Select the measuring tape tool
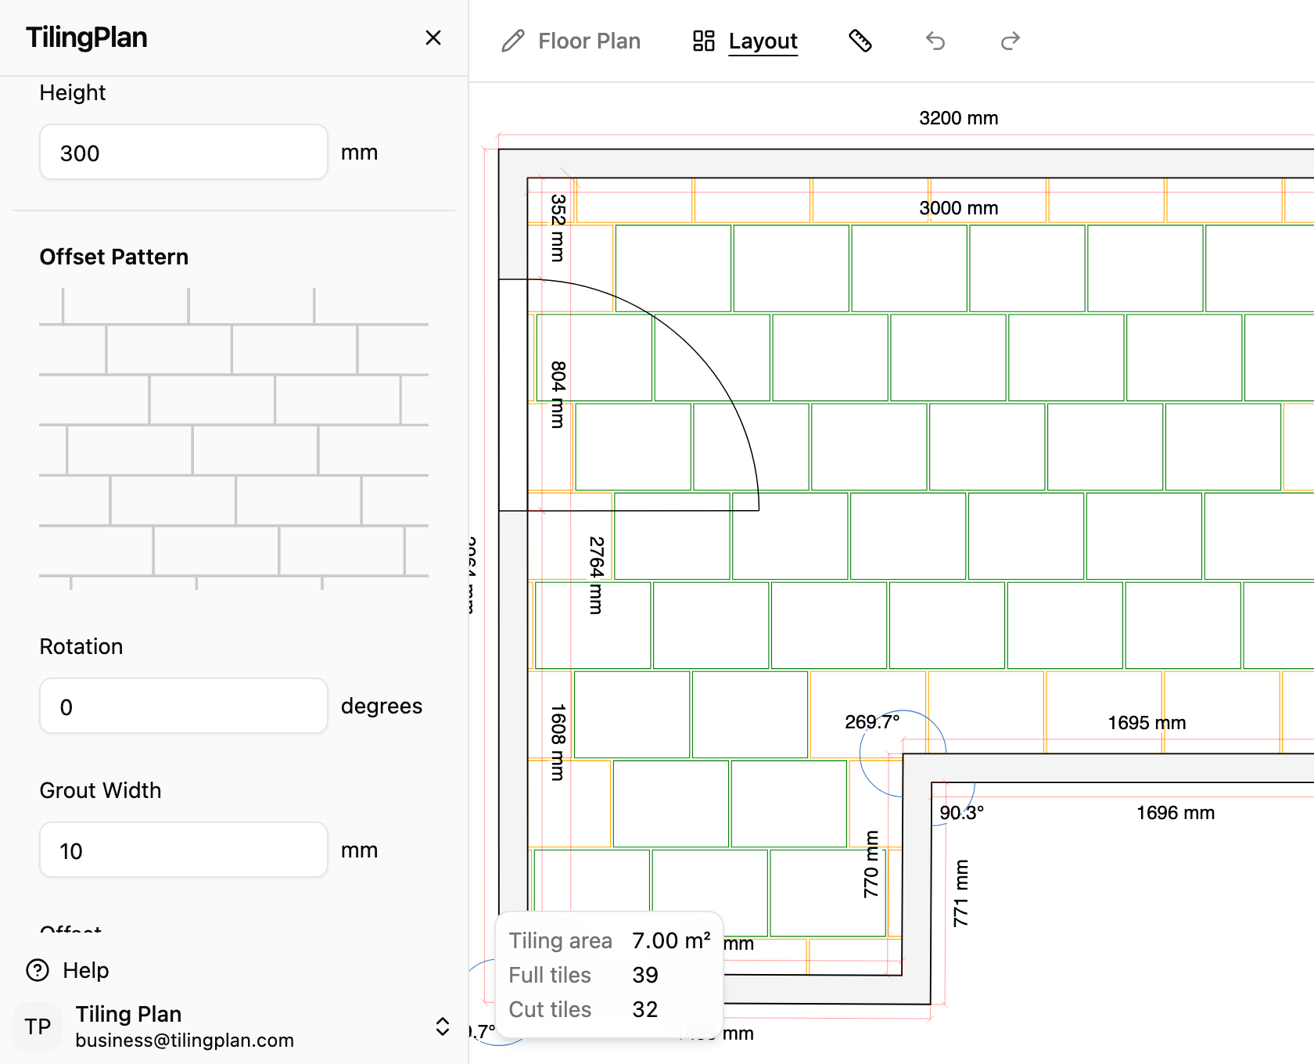 [860, 41]
